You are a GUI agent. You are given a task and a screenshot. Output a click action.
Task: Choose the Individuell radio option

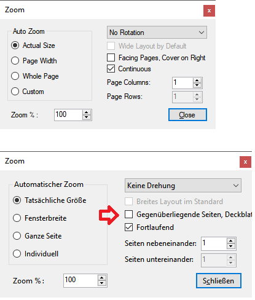(x=17, y=254)
